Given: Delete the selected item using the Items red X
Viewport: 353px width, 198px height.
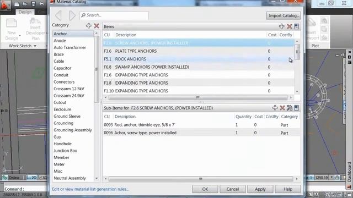Looking at the screenshot, I should tap(289, 26).
